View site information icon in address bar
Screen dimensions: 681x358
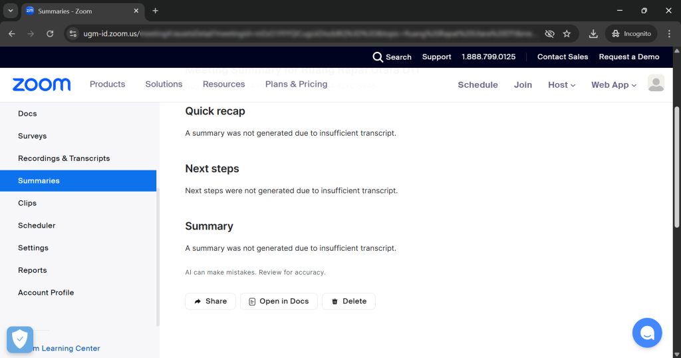click(74, 34)
